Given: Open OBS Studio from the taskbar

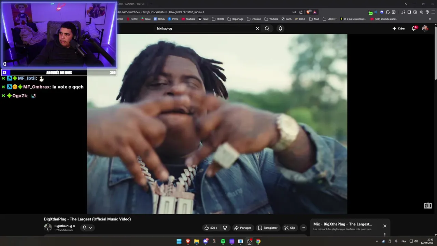Looking at the screenshot, I should pos(249,241).
